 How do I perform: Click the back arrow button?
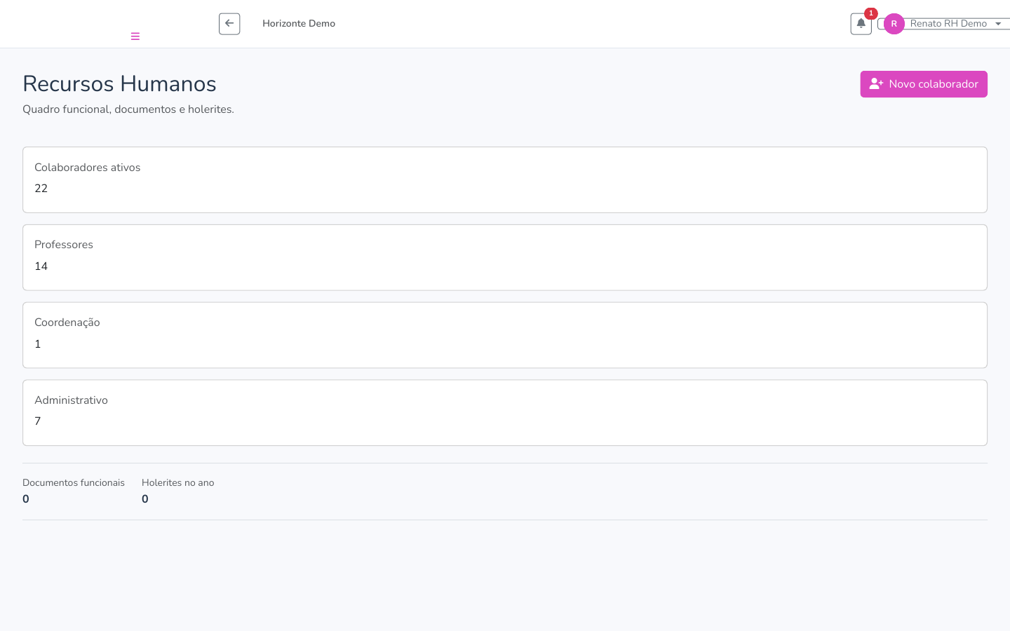[x=229, y=24]
